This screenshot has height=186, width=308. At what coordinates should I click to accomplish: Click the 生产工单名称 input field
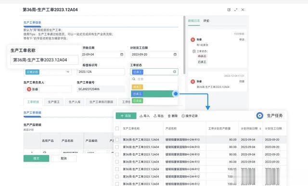(44, 60)
